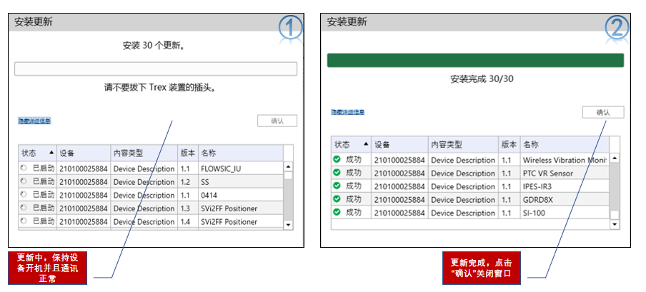Sort by 状态 column in the installing-updates table
The height and width of the screenshot is (292, 646).
pyautogui.click(x=37, y=153)
